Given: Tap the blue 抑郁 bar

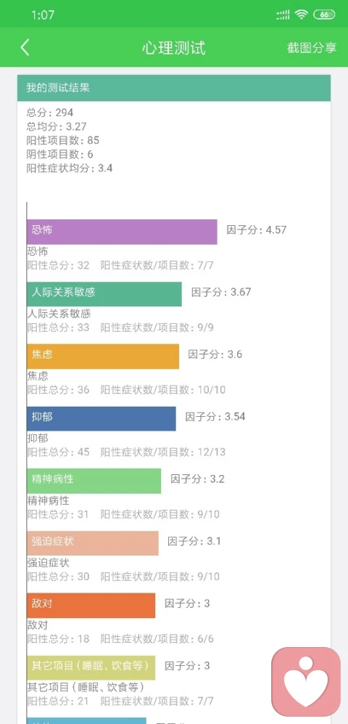Looking at the screenshot, I should (101, 418).
